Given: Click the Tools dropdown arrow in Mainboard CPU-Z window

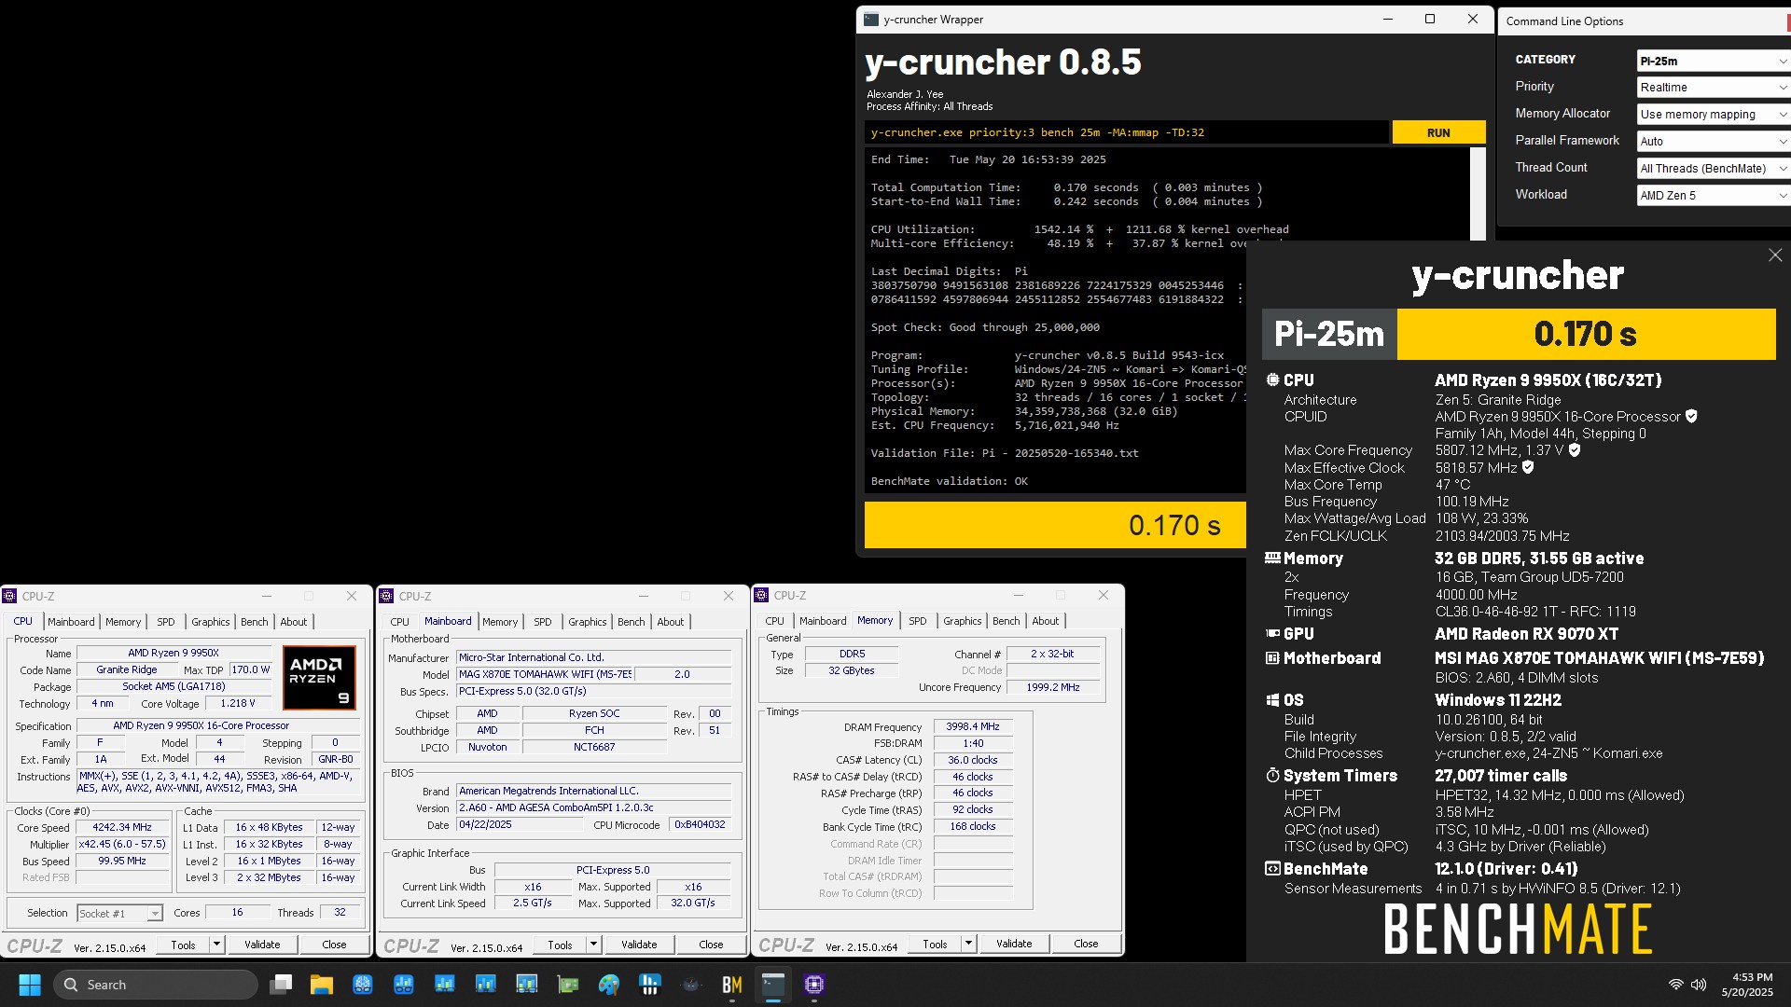Looking at the screenshot, I should tap(593, 945).
